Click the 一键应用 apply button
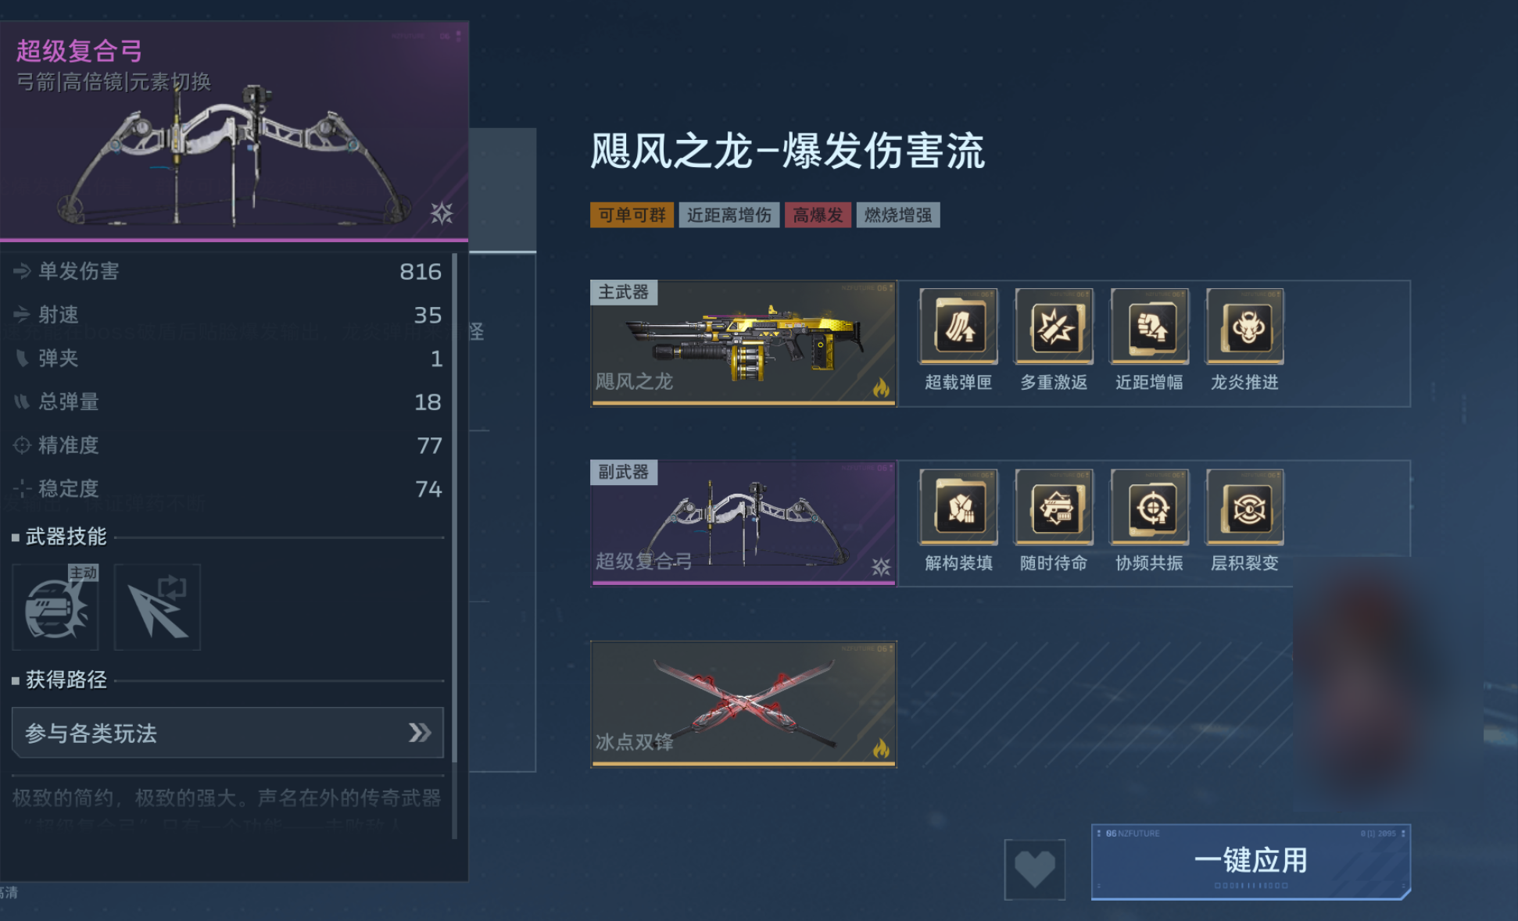Screen dimensions: 1518x921 pos(1251,862)
